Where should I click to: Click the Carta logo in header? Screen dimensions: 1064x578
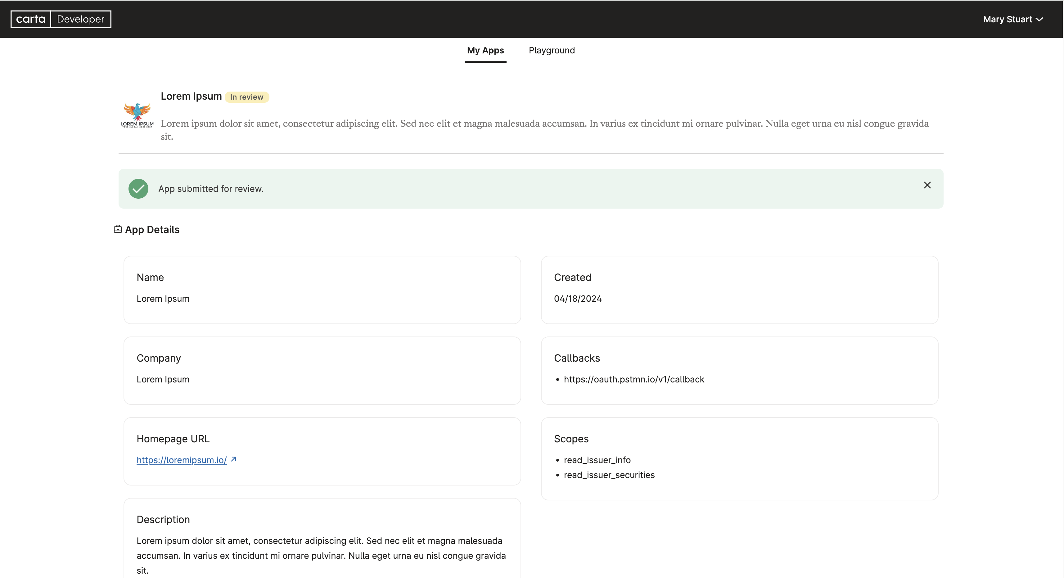pyautogui.click(x=31, y=19)
